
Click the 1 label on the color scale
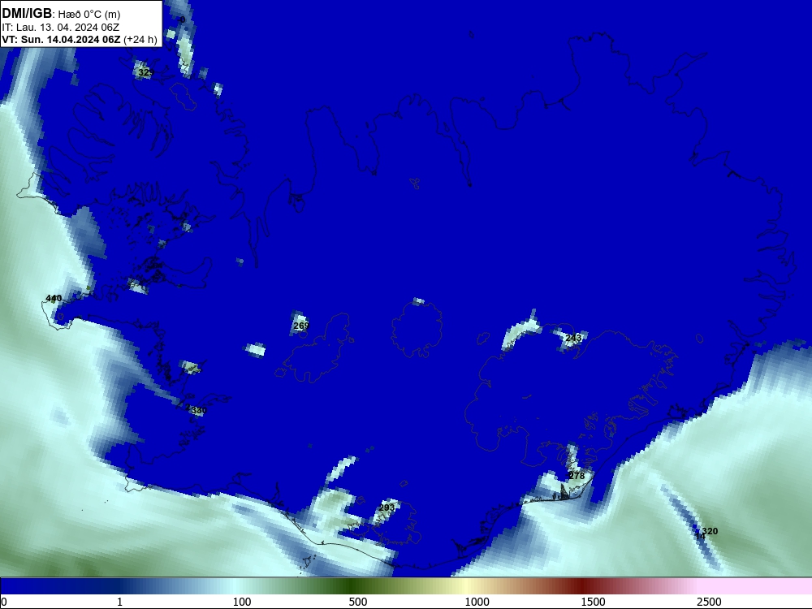[x=119, y=602]
